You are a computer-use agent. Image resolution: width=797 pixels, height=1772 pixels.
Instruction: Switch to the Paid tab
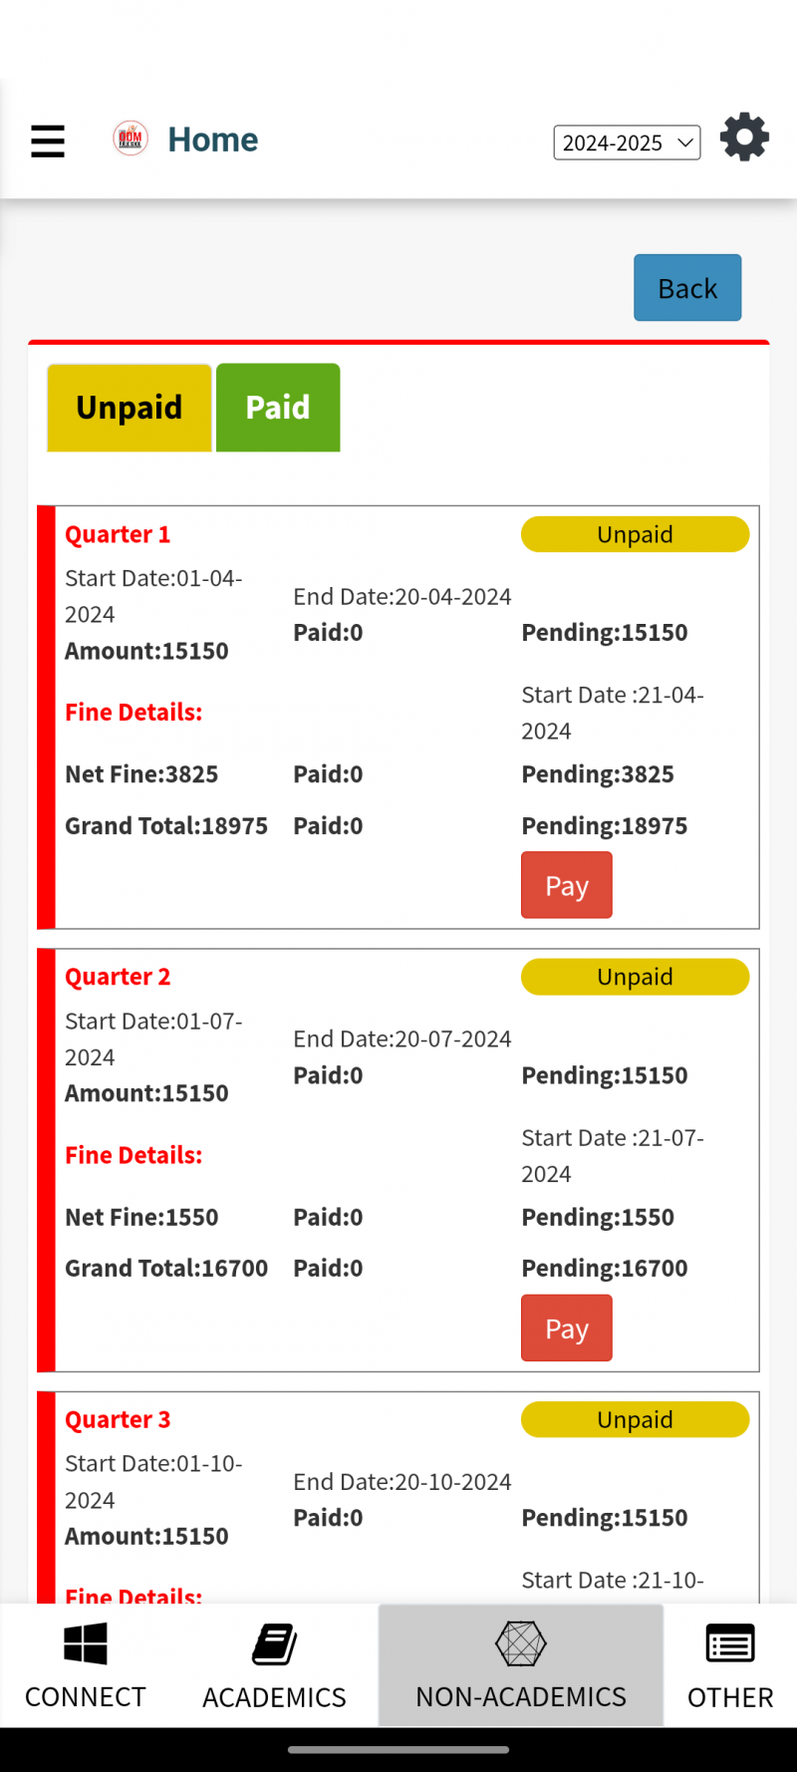pos(278,408)
